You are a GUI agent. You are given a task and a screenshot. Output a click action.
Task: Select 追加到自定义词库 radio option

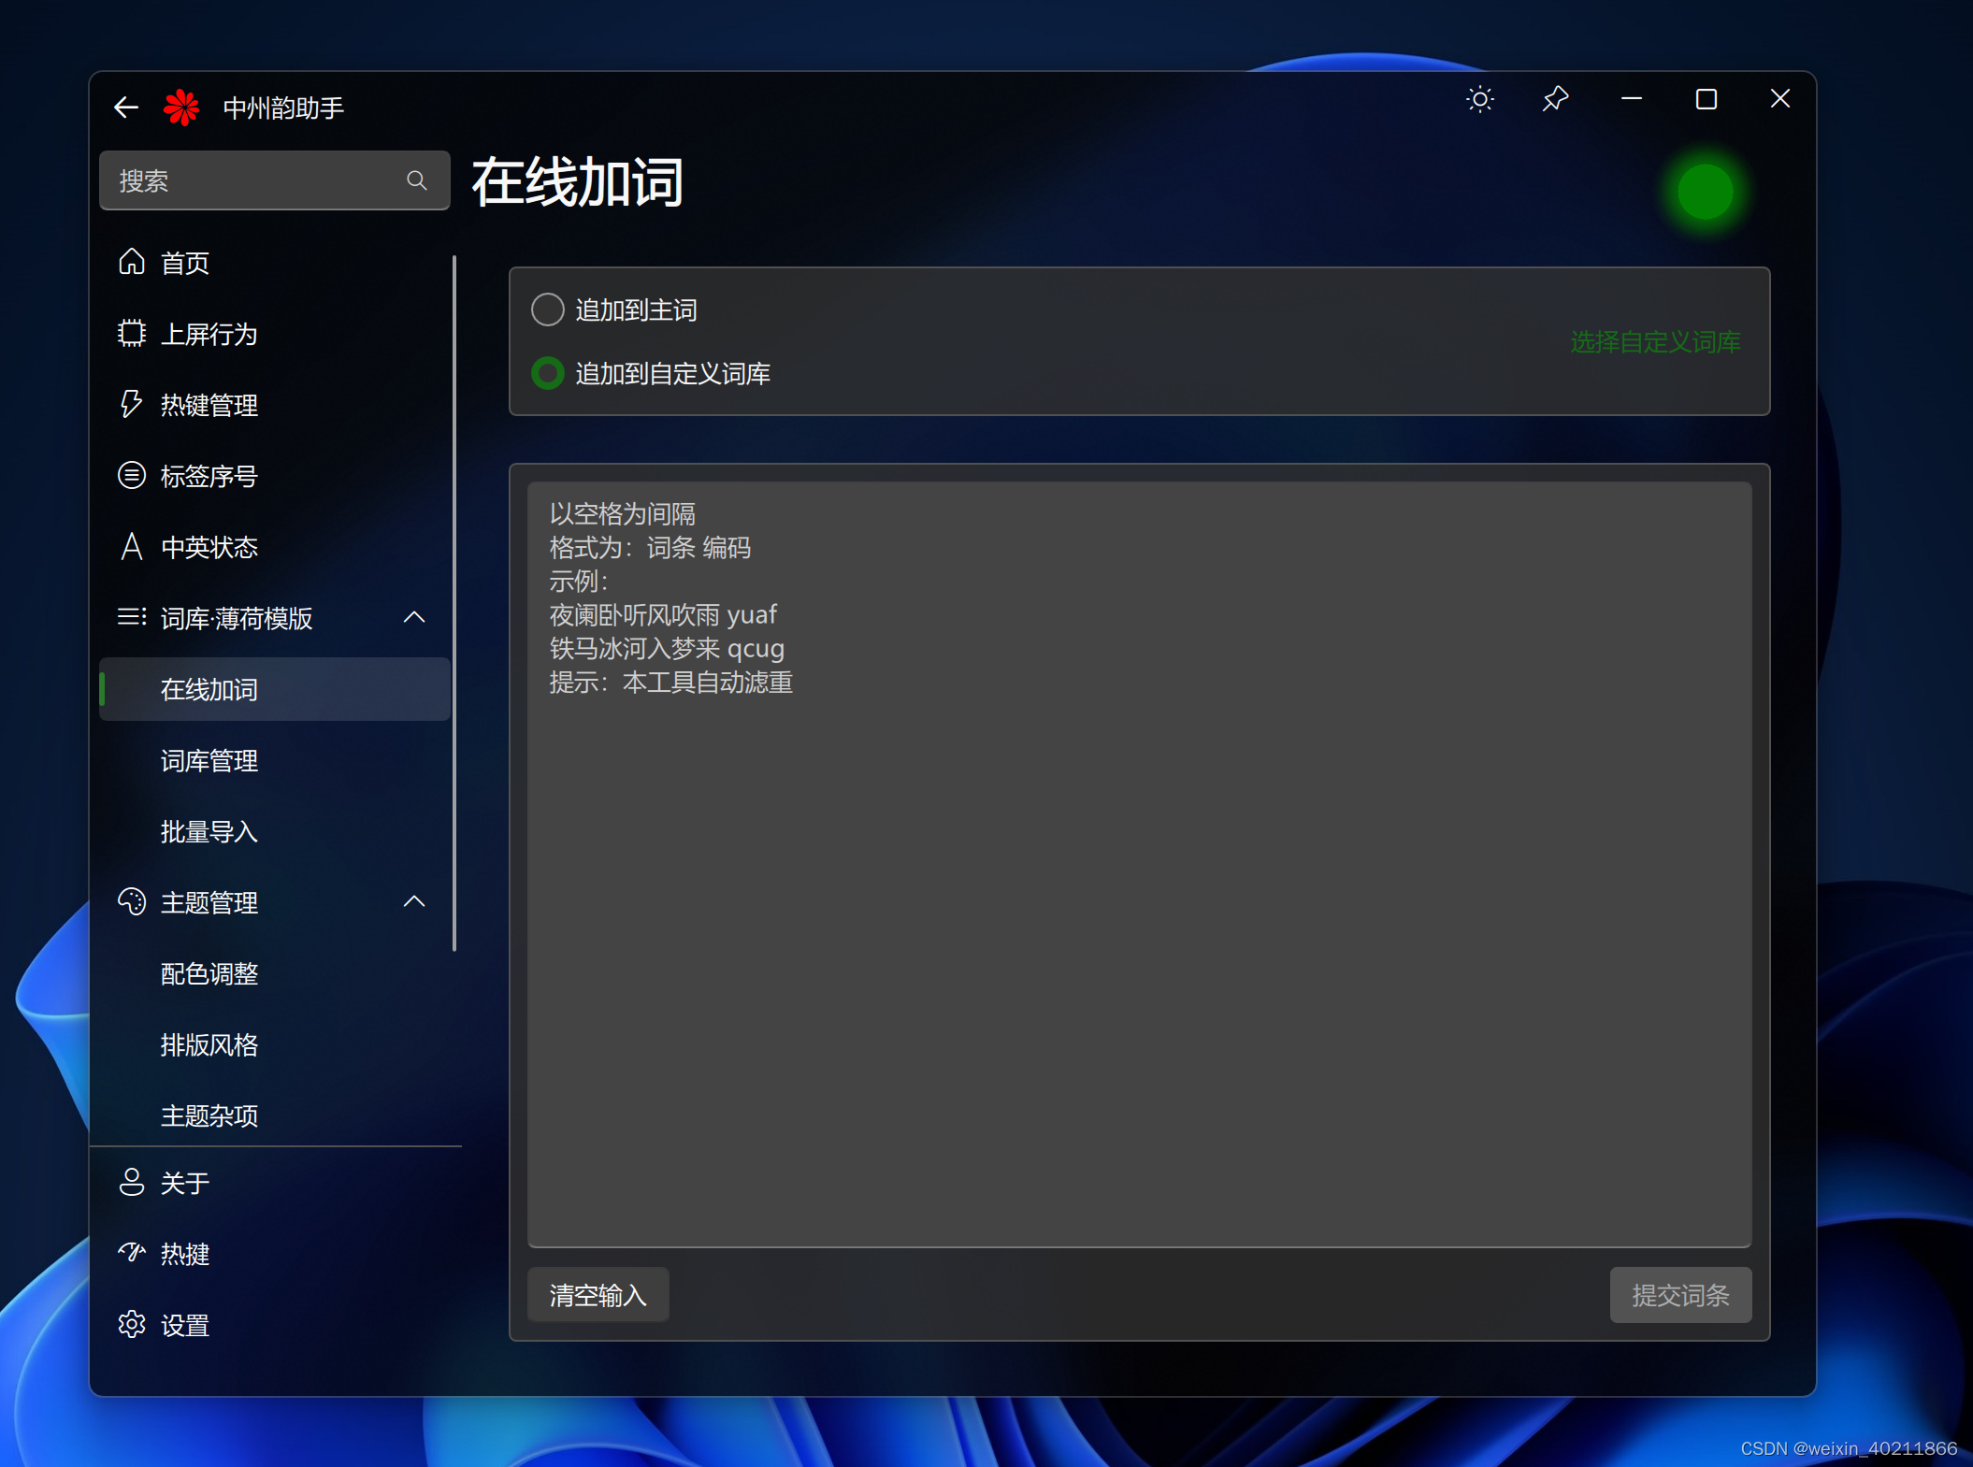(548, 373)
